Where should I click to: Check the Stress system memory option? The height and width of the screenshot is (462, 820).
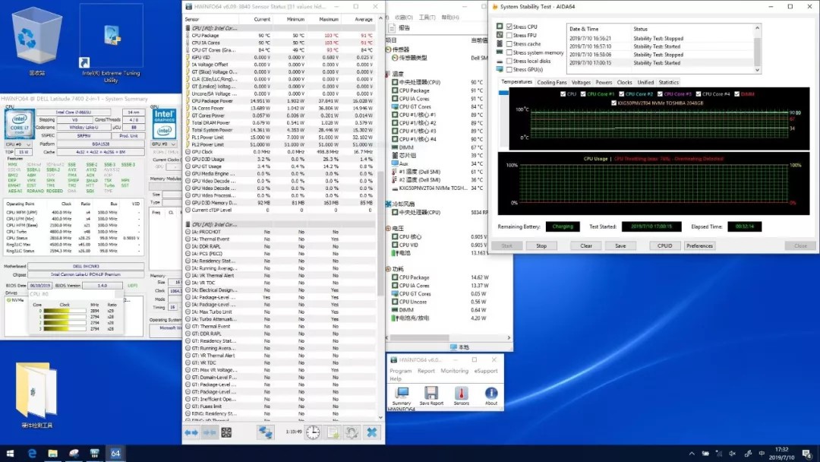(509, 52)
